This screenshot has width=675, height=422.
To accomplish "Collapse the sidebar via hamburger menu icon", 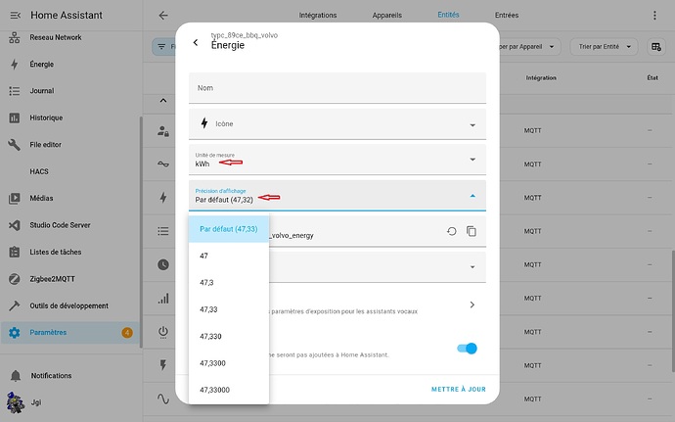I will click(x=15, y=15).
